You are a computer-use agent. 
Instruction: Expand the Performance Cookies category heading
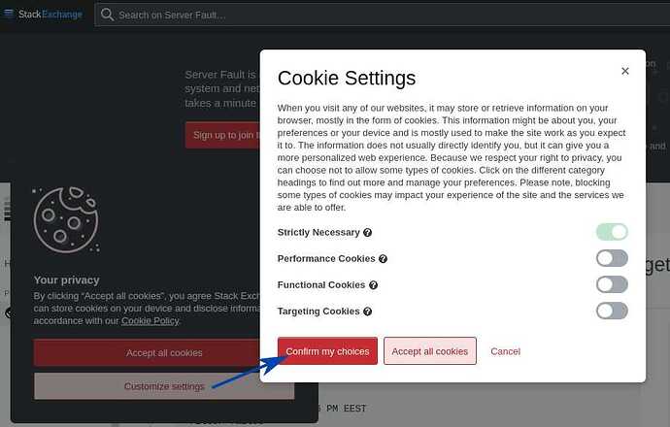326,259
